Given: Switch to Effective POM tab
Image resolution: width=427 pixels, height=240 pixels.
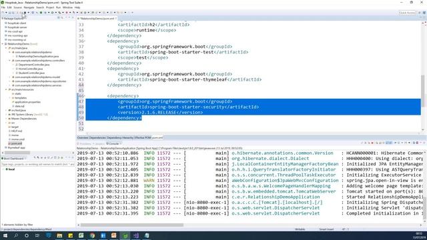Looking at the screenshot, I should tap(142, 138).
